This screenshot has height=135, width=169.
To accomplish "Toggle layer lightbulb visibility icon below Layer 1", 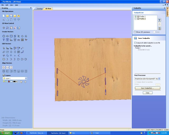I will tap(4, 81).
